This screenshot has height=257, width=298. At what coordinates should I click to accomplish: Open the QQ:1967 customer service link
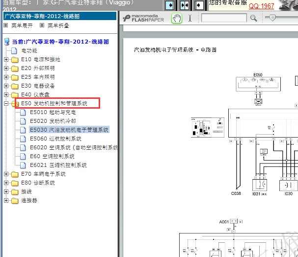[261, 6]
